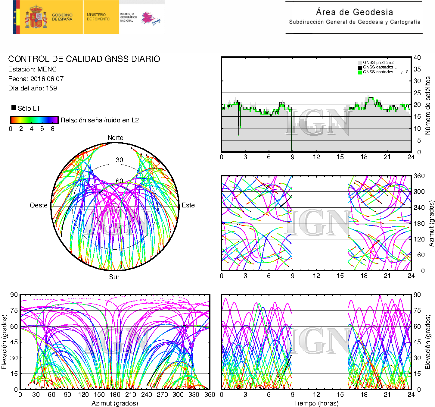This screenshot has height=407, width=435.
Task: Click the Estación: MENC text line
Action: (33, 69)
